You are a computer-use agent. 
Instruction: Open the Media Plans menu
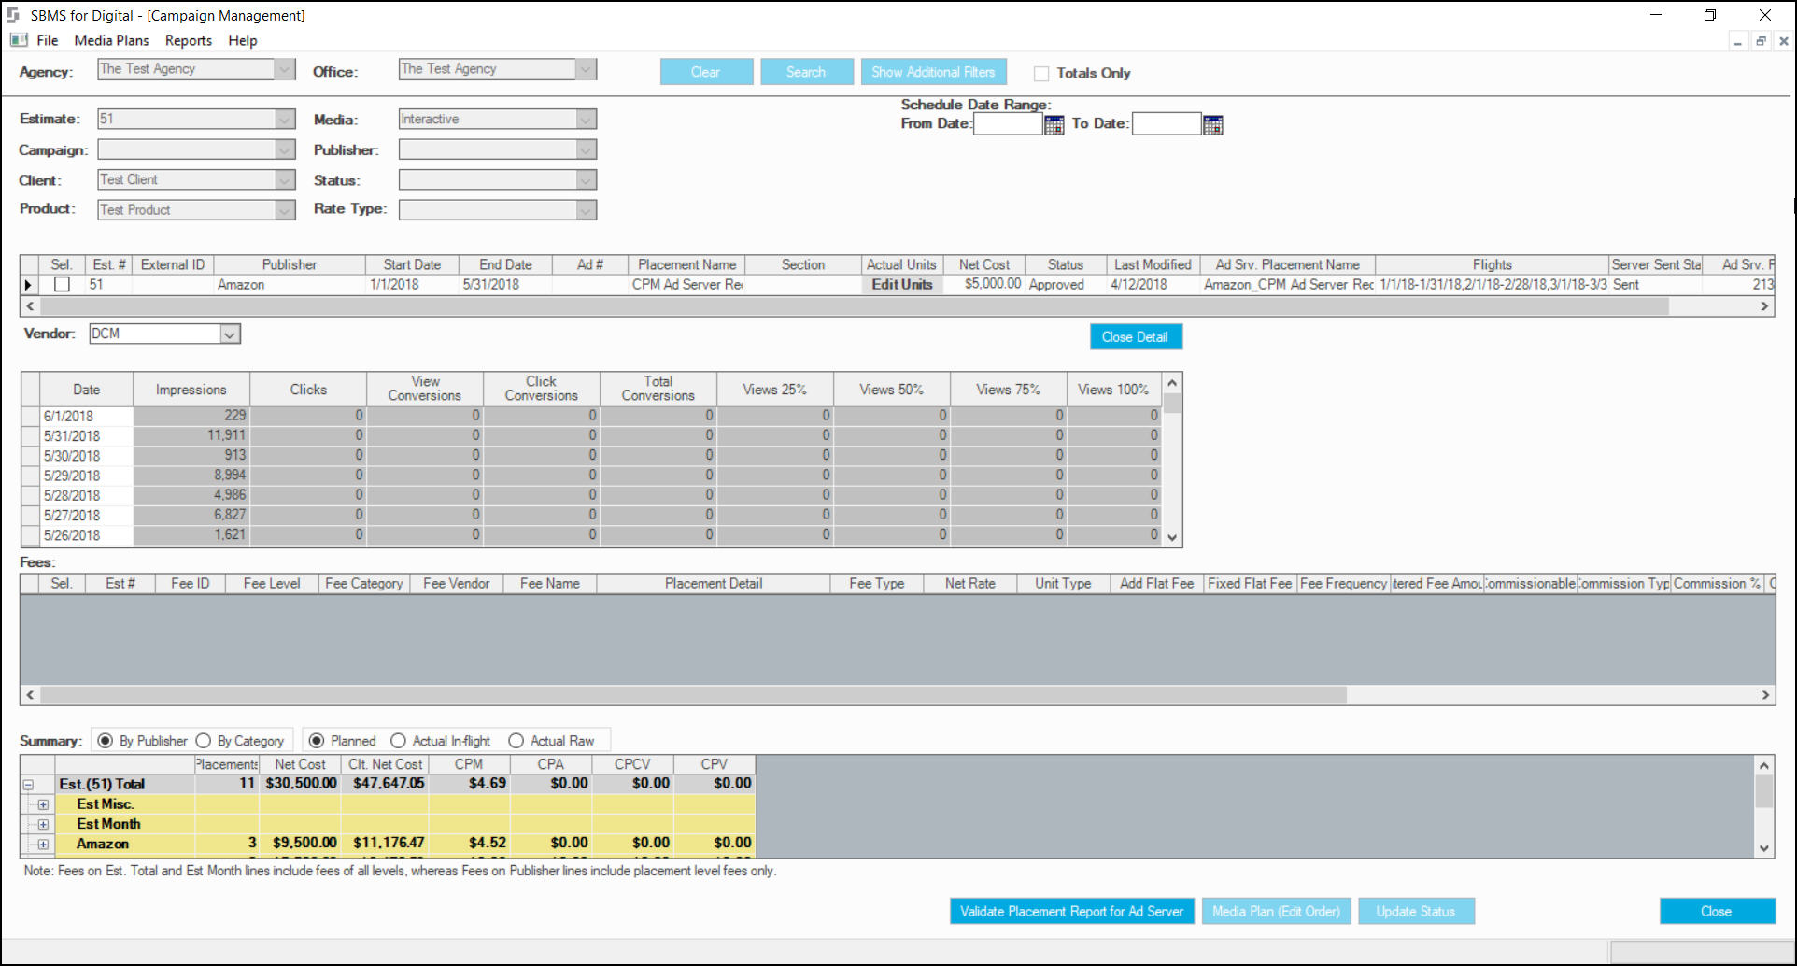click(111, 40)
